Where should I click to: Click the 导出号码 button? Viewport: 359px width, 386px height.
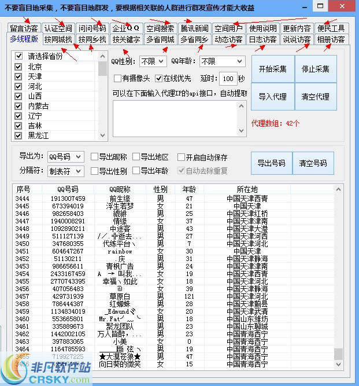[272, 163]
